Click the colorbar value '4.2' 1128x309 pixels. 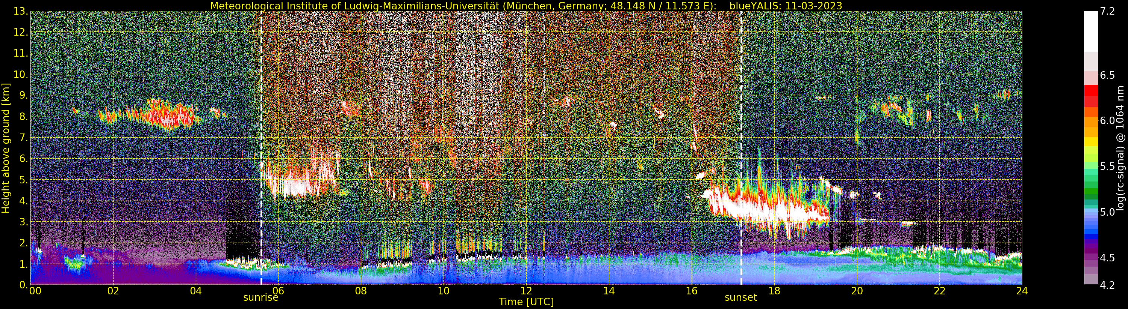1107,285
